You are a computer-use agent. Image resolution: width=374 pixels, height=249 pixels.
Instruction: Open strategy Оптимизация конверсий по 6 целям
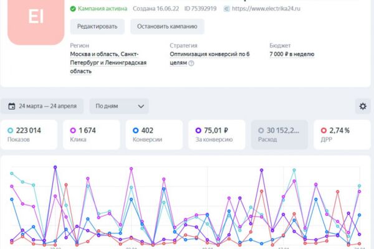point(209,59)
